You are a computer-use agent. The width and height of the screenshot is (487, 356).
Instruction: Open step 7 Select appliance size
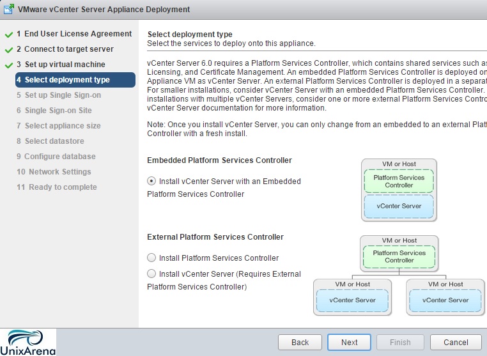58,126
